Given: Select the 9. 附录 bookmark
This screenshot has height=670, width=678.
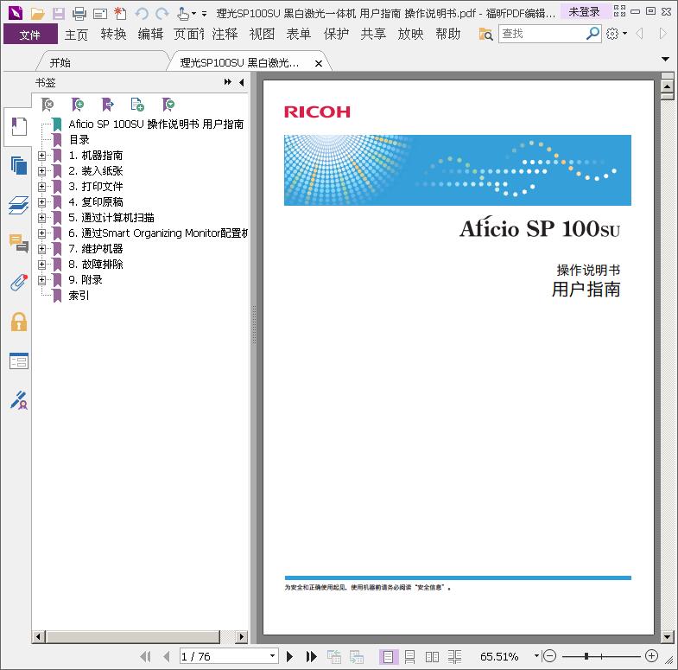Looking at the screenshot, I should click(86, 280).
